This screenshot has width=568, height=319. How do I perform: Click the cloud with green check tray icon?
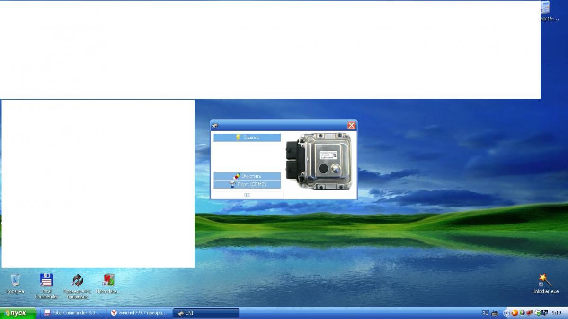537,313
